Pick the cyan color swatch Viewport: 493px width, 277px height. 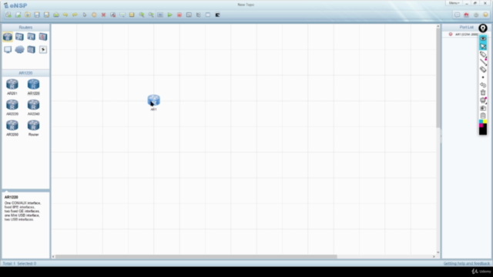pyautogui.click(x=481, y=122)
